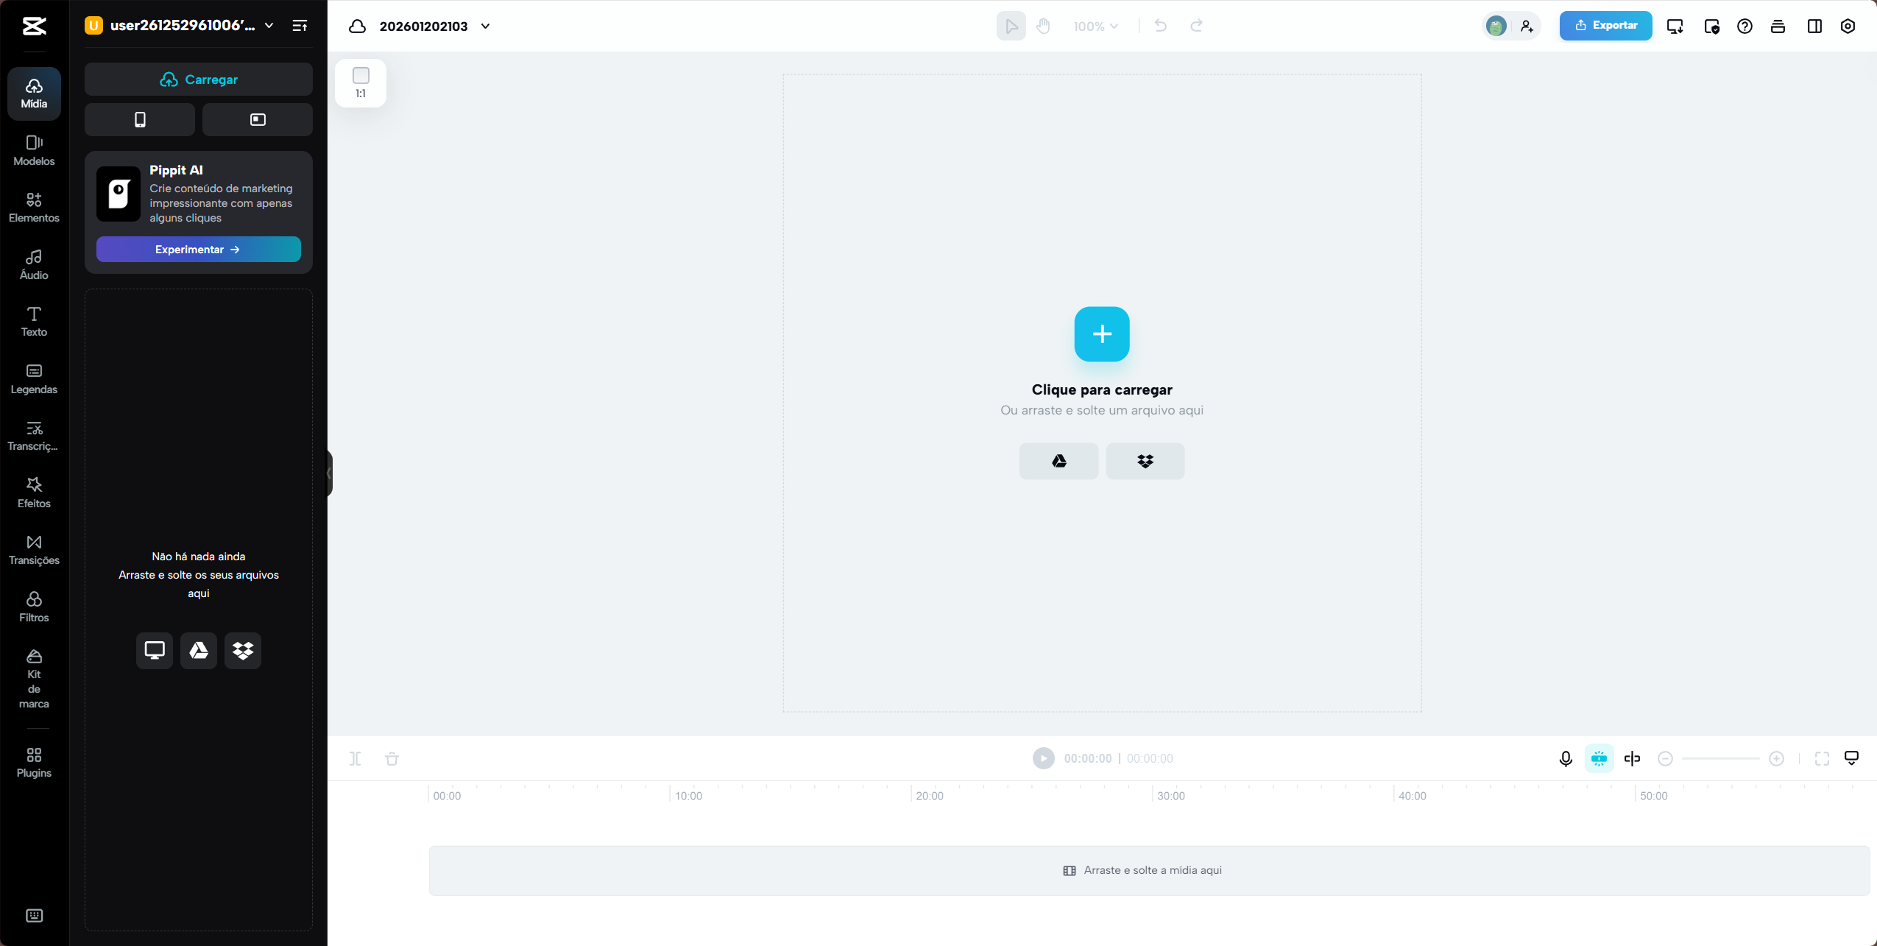The image size is (1877, 946).
Task: Zoom in the timeline with plus icon
Action: pyautogui.click(x=1776, y=758)
